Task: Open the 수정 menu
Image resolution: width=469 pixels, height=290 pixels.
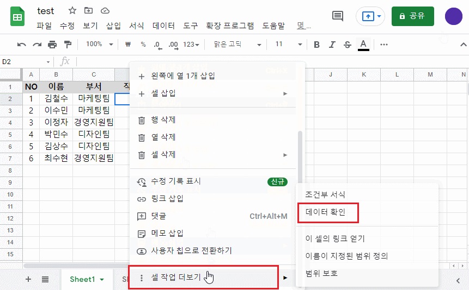Action: 67,26
